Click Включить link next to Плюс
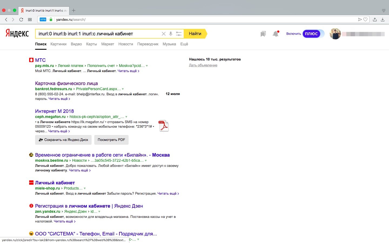The height and width of the screenshot is (243, 389). pyautogui.click(x=294, y=34)
